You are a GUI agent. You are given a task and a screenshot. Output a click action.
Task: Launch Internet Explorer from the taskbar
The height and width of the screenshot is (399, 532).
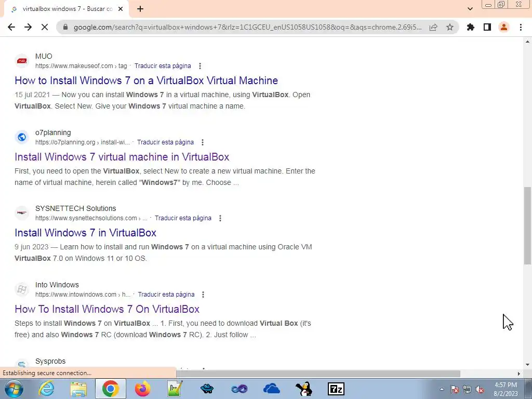pyautogui.click(x=46, y=389)
